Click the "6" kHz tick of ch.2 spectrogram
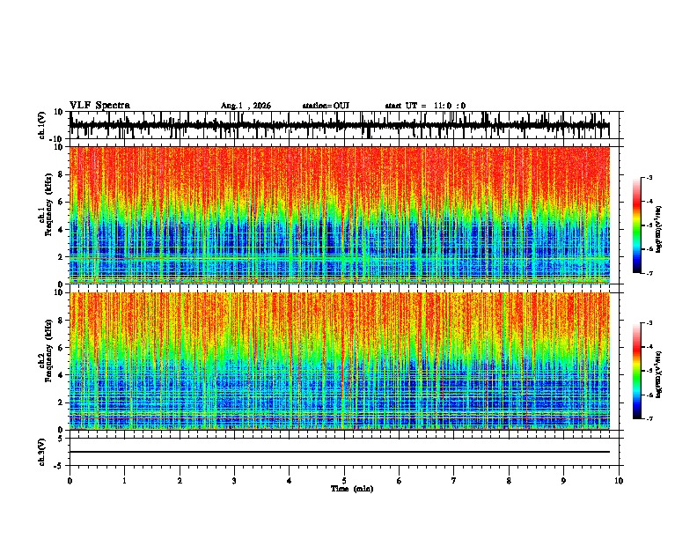The image size is (697, 539). (61, 348)
